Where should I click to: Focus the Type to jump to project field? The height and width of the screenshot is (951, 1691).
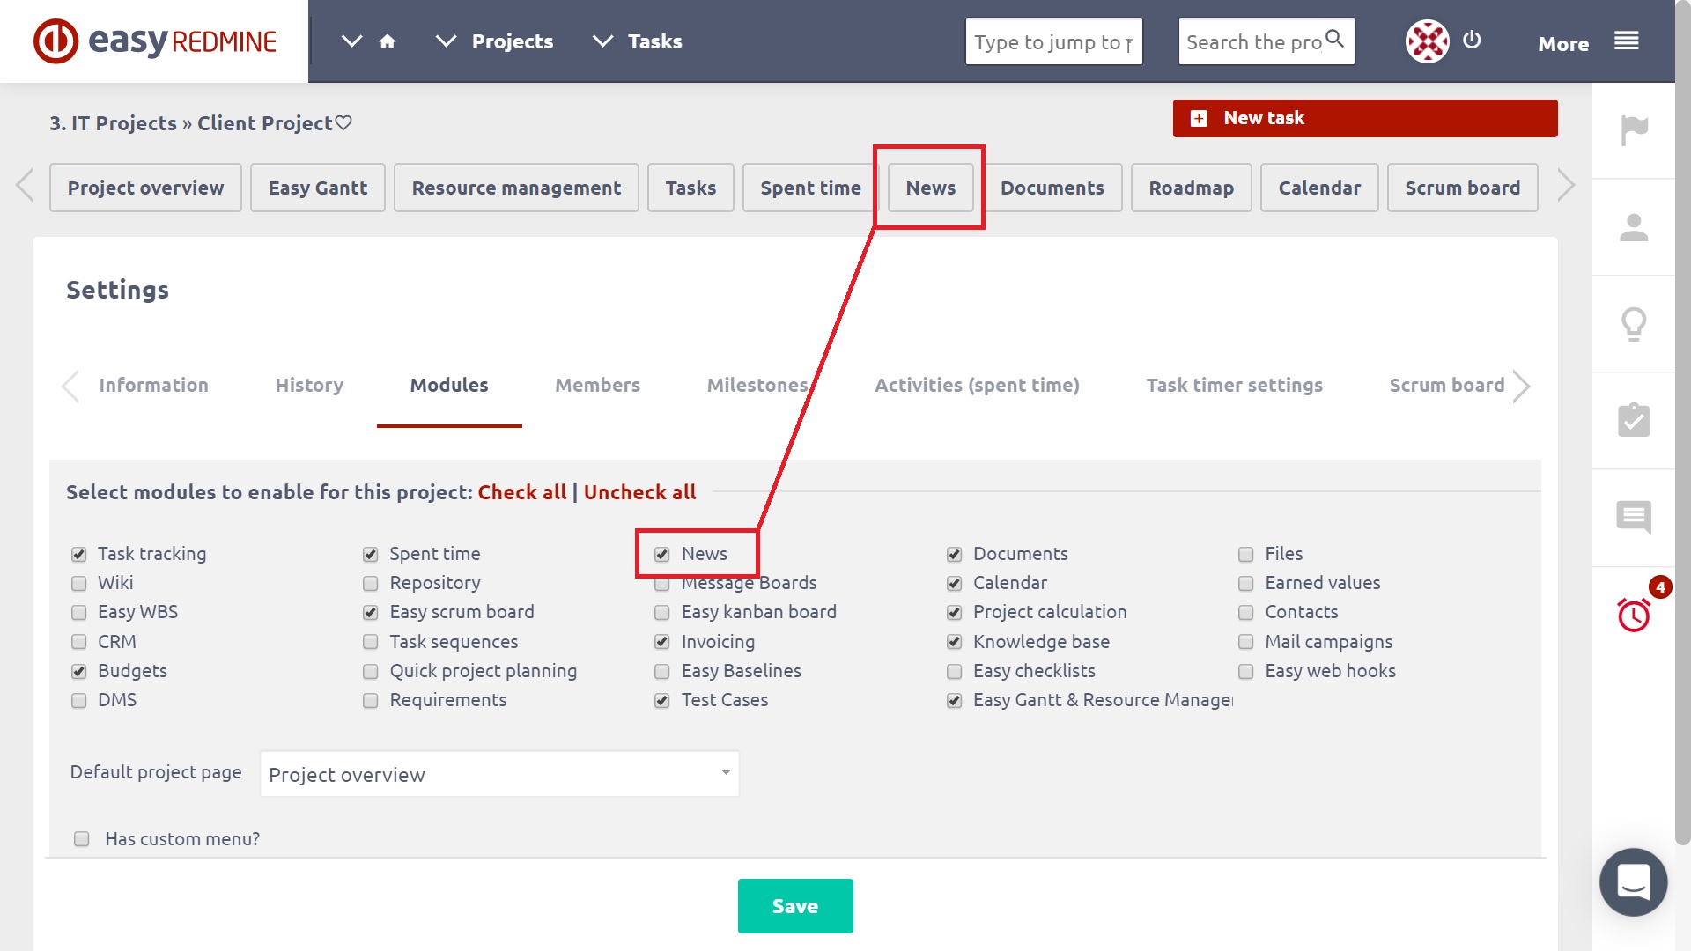pos(1053,41)
